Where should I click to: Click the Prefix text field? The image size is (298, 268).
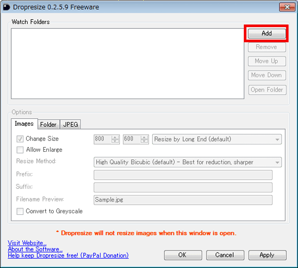point(183,175)
